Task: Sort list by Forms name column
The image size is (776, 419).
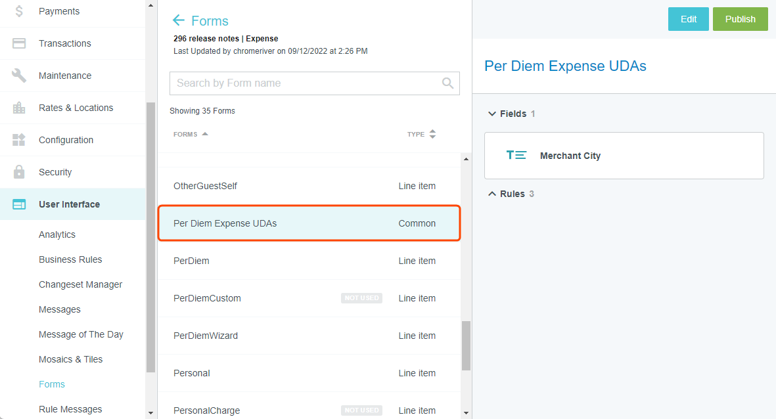Action: 190,134
